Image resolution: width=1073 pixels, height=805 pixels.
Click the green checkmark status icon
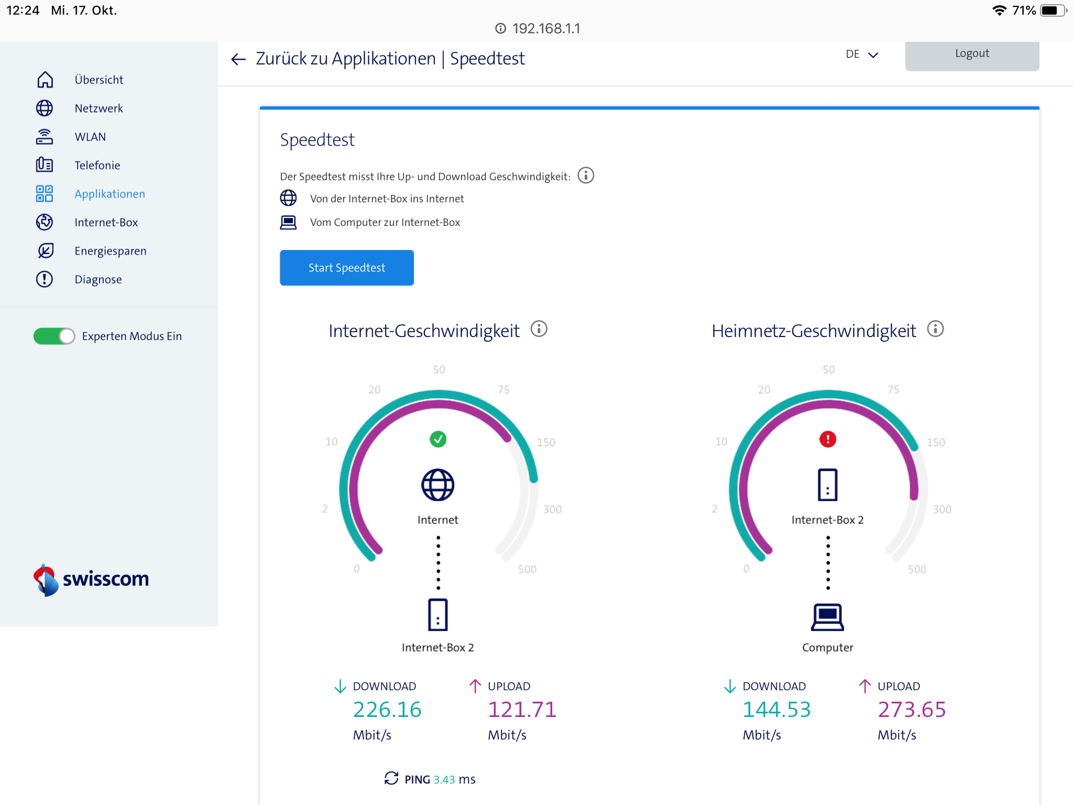[x=438, y=440]
